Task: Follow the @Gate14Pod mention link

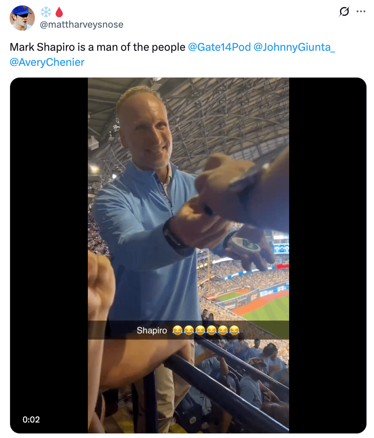Action: coord(219,47)
